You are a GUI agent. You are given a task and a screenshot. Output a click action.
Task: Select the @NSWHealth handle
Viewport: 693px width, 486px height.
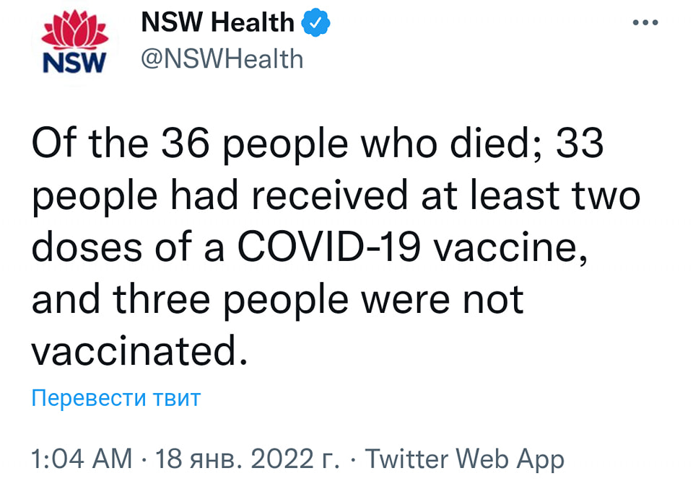click(x=220, y=58)
